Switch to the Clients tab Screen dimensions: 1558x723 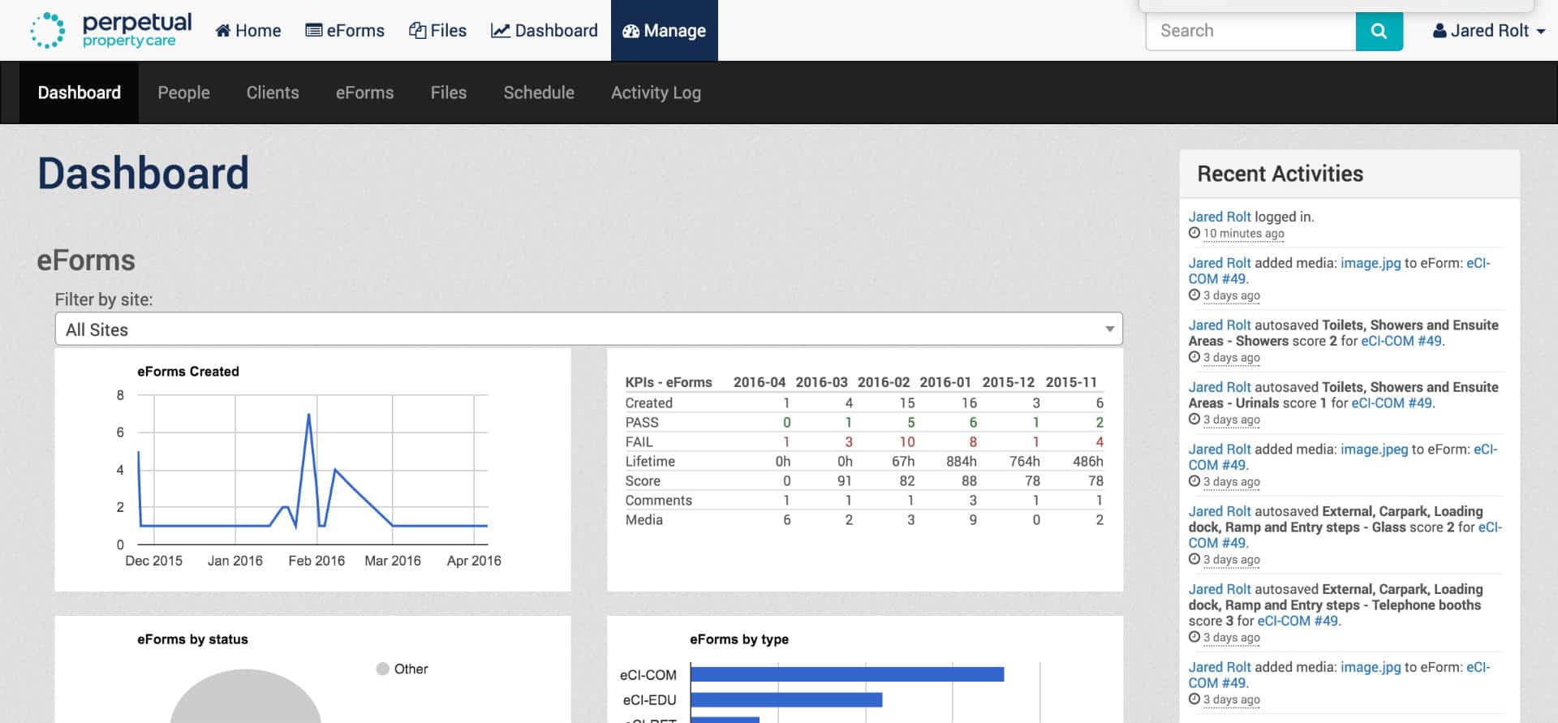point(273,93)
